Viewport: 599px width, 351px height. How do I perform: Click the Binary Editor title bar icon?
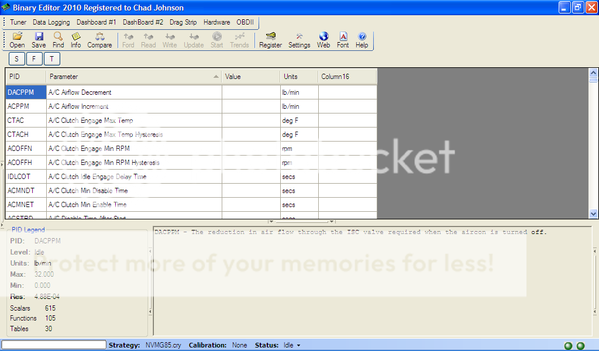pos(6,7)
